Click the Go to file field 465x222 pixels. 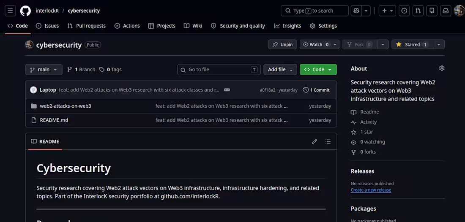click(x=219, y=70)
